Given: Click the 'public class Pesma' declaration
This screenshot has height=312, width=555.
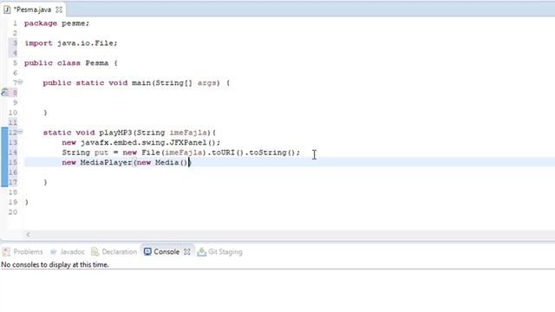Looking at the screenshot, I should [66, 63].
